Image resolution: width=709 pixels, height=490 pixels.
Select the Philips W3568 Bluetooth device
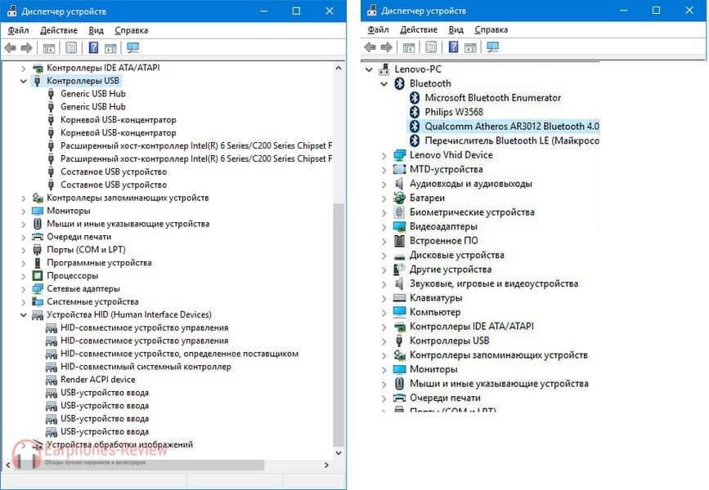(452, 112)
